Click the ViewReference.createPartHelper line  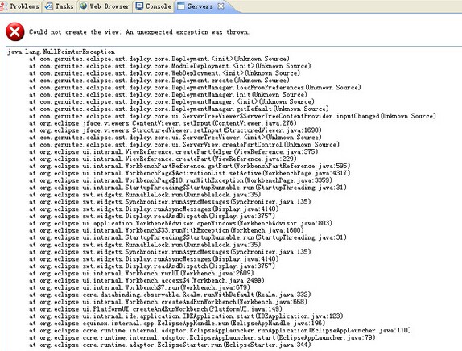[174, 152]
